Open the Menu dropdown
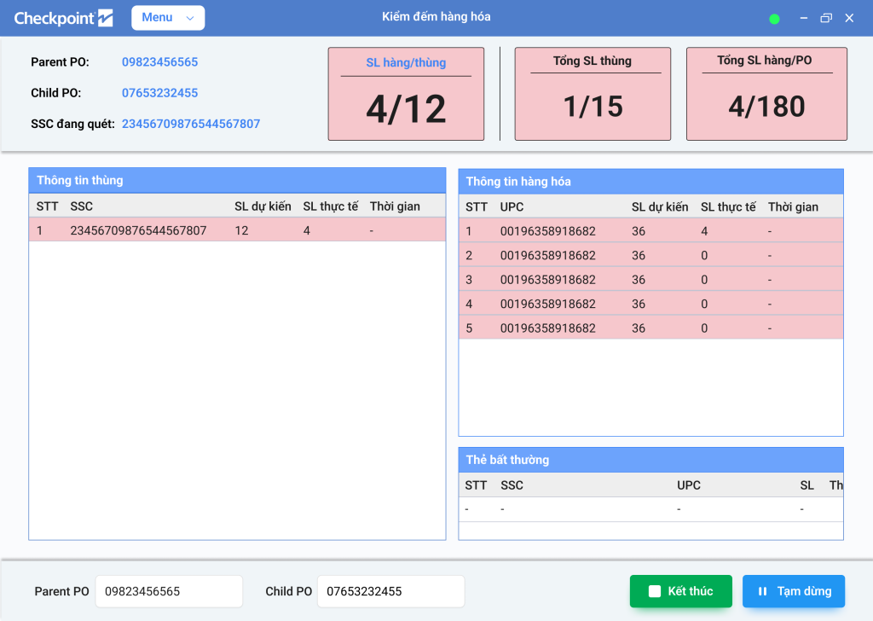 point(168,18)
